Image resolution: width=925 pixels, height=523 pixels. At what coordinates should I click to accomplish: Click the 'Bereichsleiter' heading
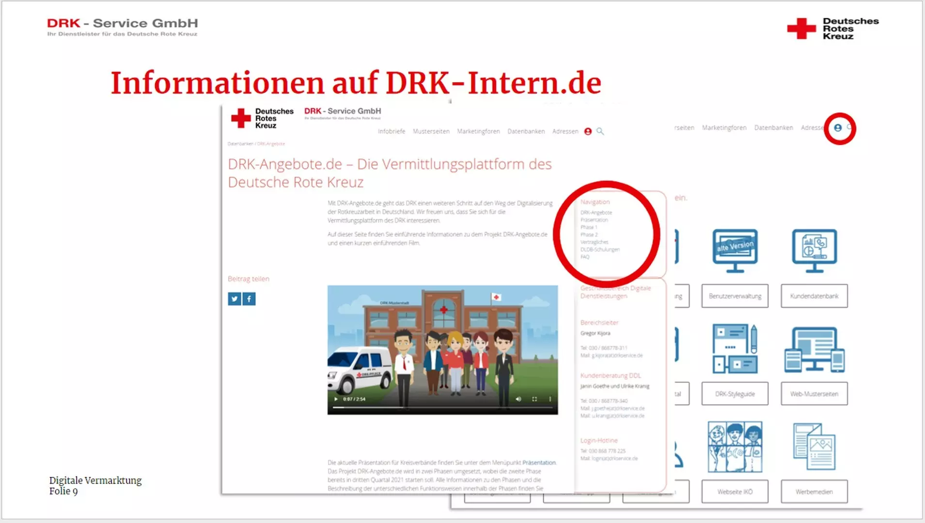click(599, 323)
